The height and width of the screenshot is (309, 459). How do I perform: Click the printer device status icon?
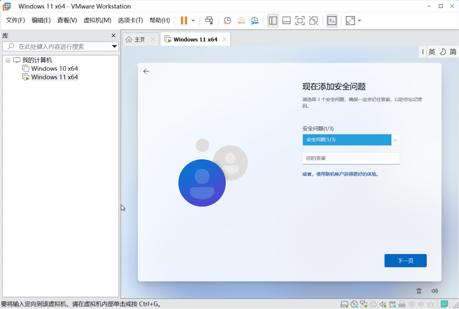point(373,304)
